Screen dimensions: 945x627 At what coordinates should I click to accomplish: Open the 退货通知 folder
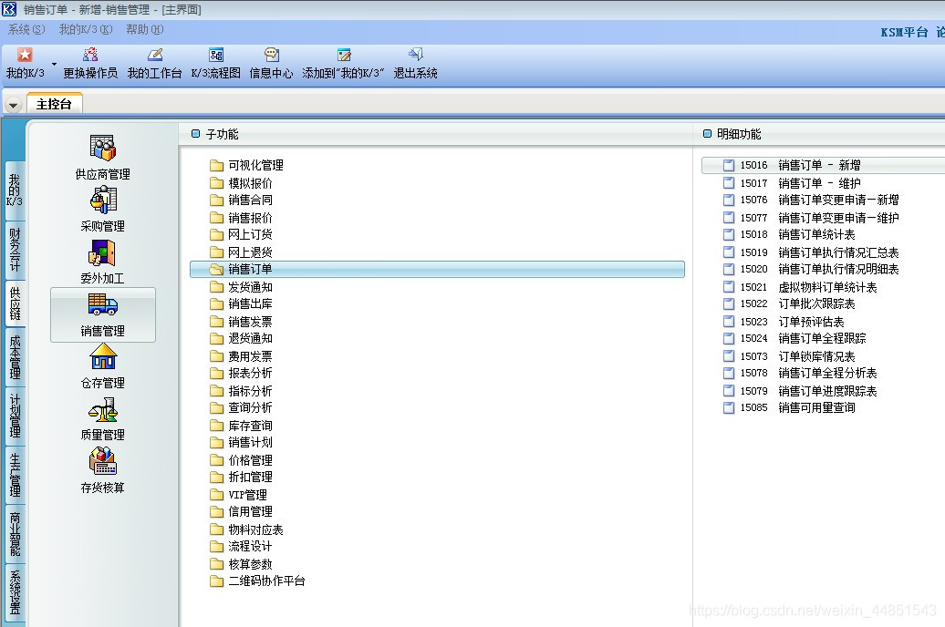coord(241,338)
